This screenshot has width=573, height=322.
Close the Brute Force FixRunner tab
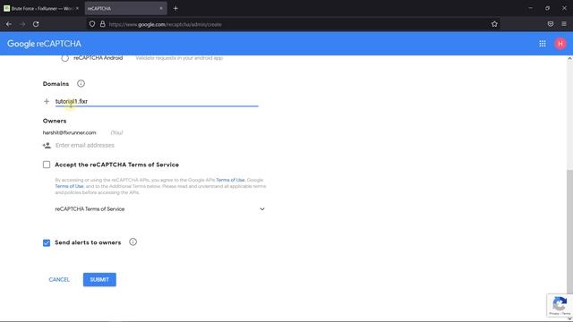pos(77,8)
